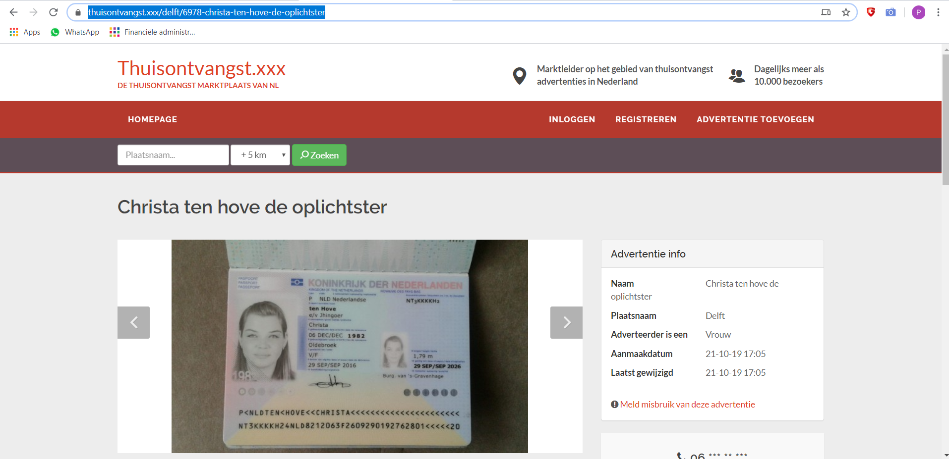Reload the page with refresh icon
The image size is (949, 459).
tap(54, 12)
